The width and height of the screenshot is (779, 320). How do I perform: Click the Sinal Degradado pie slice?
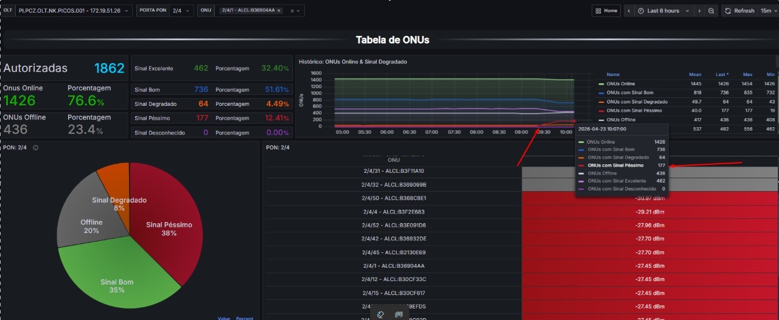(116, 192)
